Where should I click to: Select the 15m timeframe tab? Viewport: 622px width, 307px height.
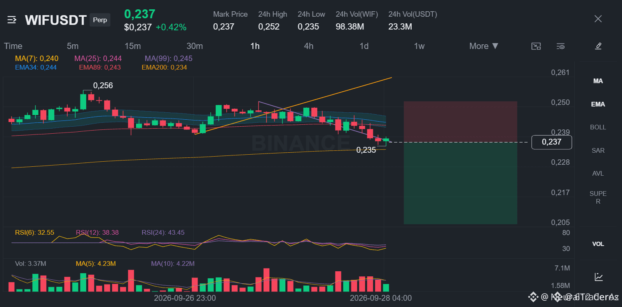click(x=133, y=46)
